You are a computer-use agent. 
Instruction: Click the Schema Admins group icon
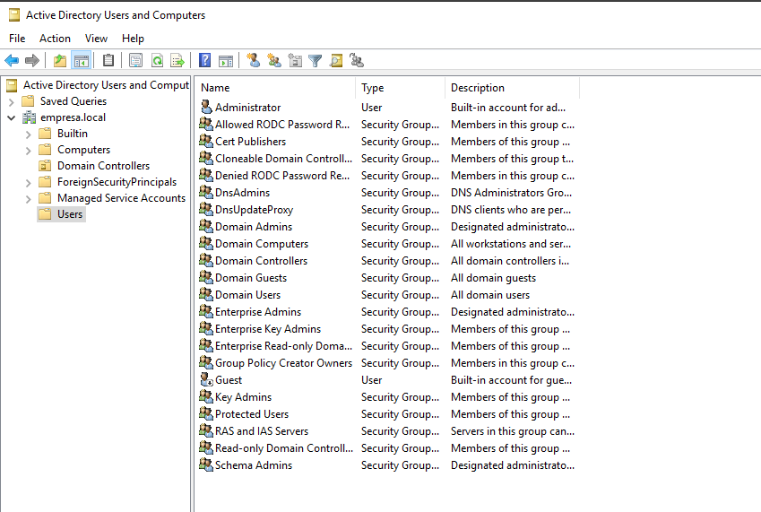click(x=206, y=464)
